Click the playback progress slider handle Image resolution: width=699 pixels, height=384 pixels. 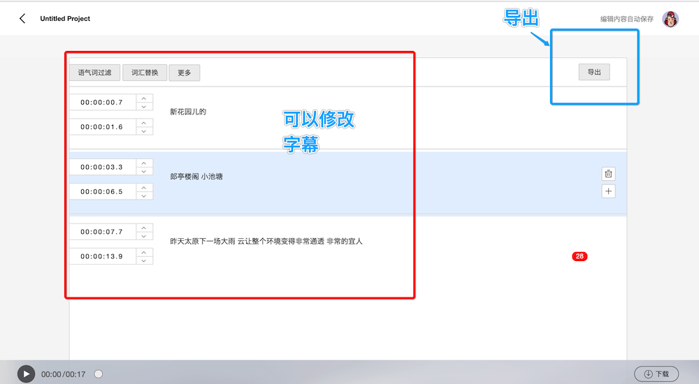tap(99, 374)
